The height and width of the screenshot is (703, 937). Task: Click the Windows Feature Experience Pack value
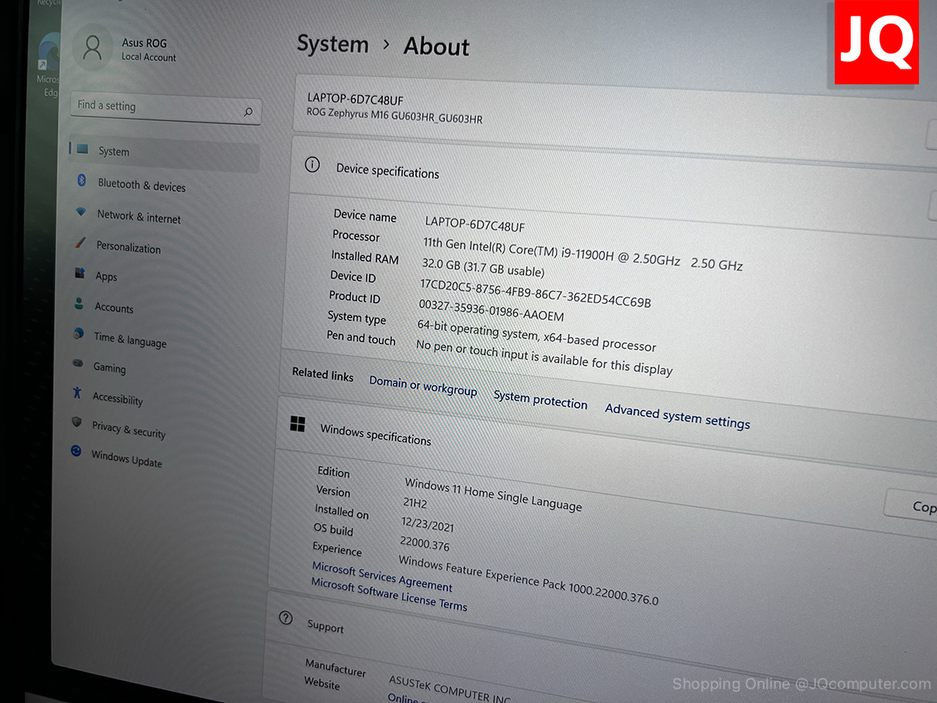coord(528,579)
